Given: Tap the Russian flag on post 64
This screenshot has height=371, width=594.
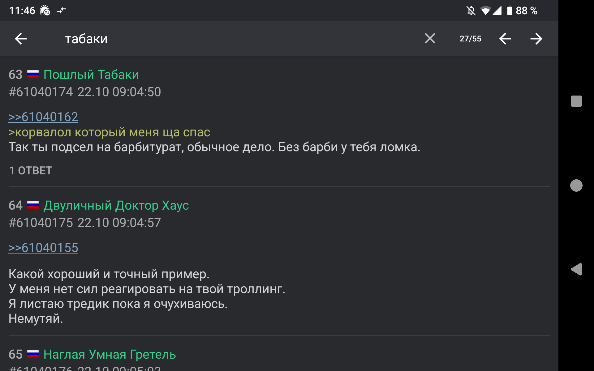Looking at the screenshot, I should (33, 205).
